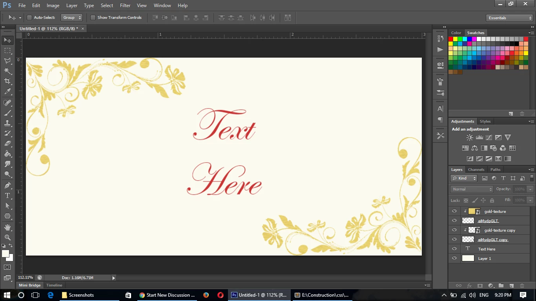Choose the Clone Stamp tool
Screen dimensions: 536x301
7,123
